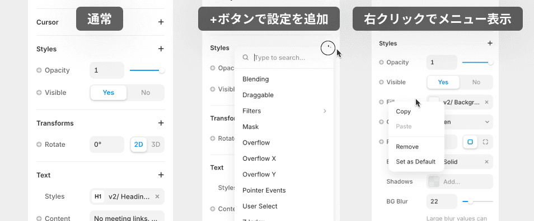The height and width of the screenshot is (221, 534).
Task: Click the Transforms plus icon in left panel
Action: pyautogui.click(x=161, y=123)
